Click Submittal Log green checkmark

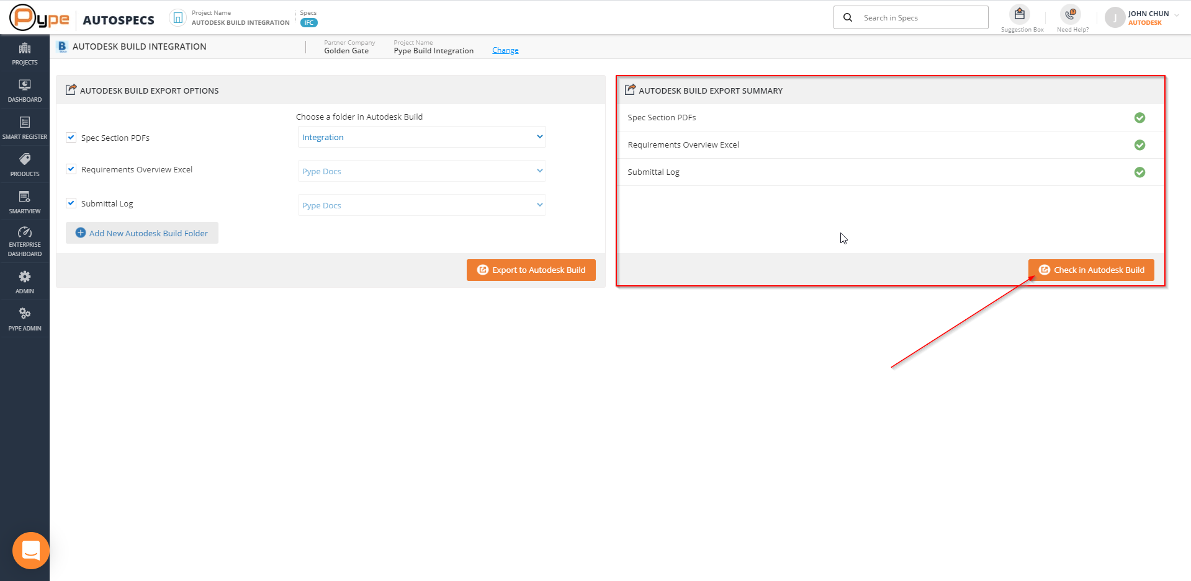point(1139,172)
